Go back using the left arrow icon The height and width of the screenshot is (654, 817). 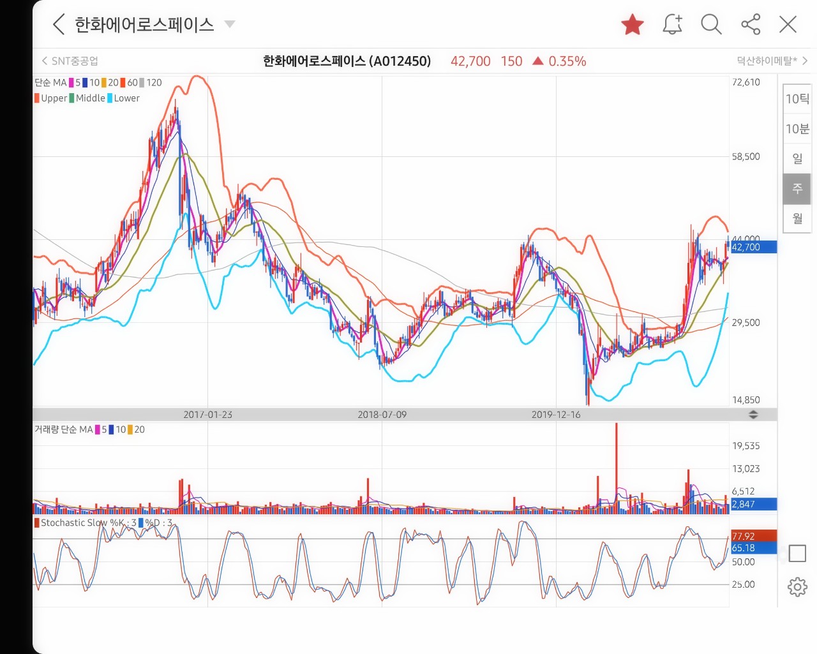pos(59,24)
